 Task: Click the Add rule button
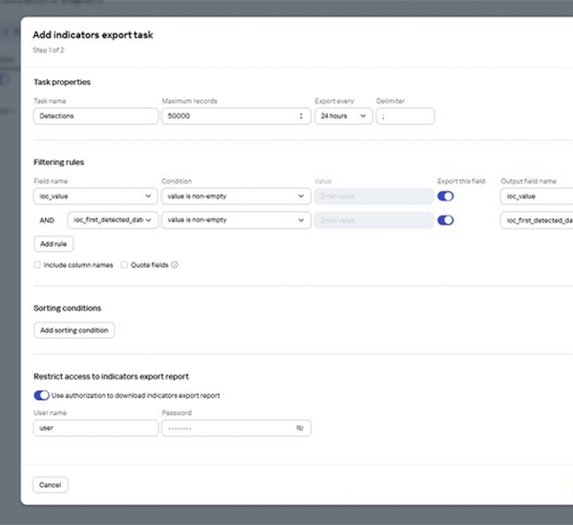coord(53,244)
